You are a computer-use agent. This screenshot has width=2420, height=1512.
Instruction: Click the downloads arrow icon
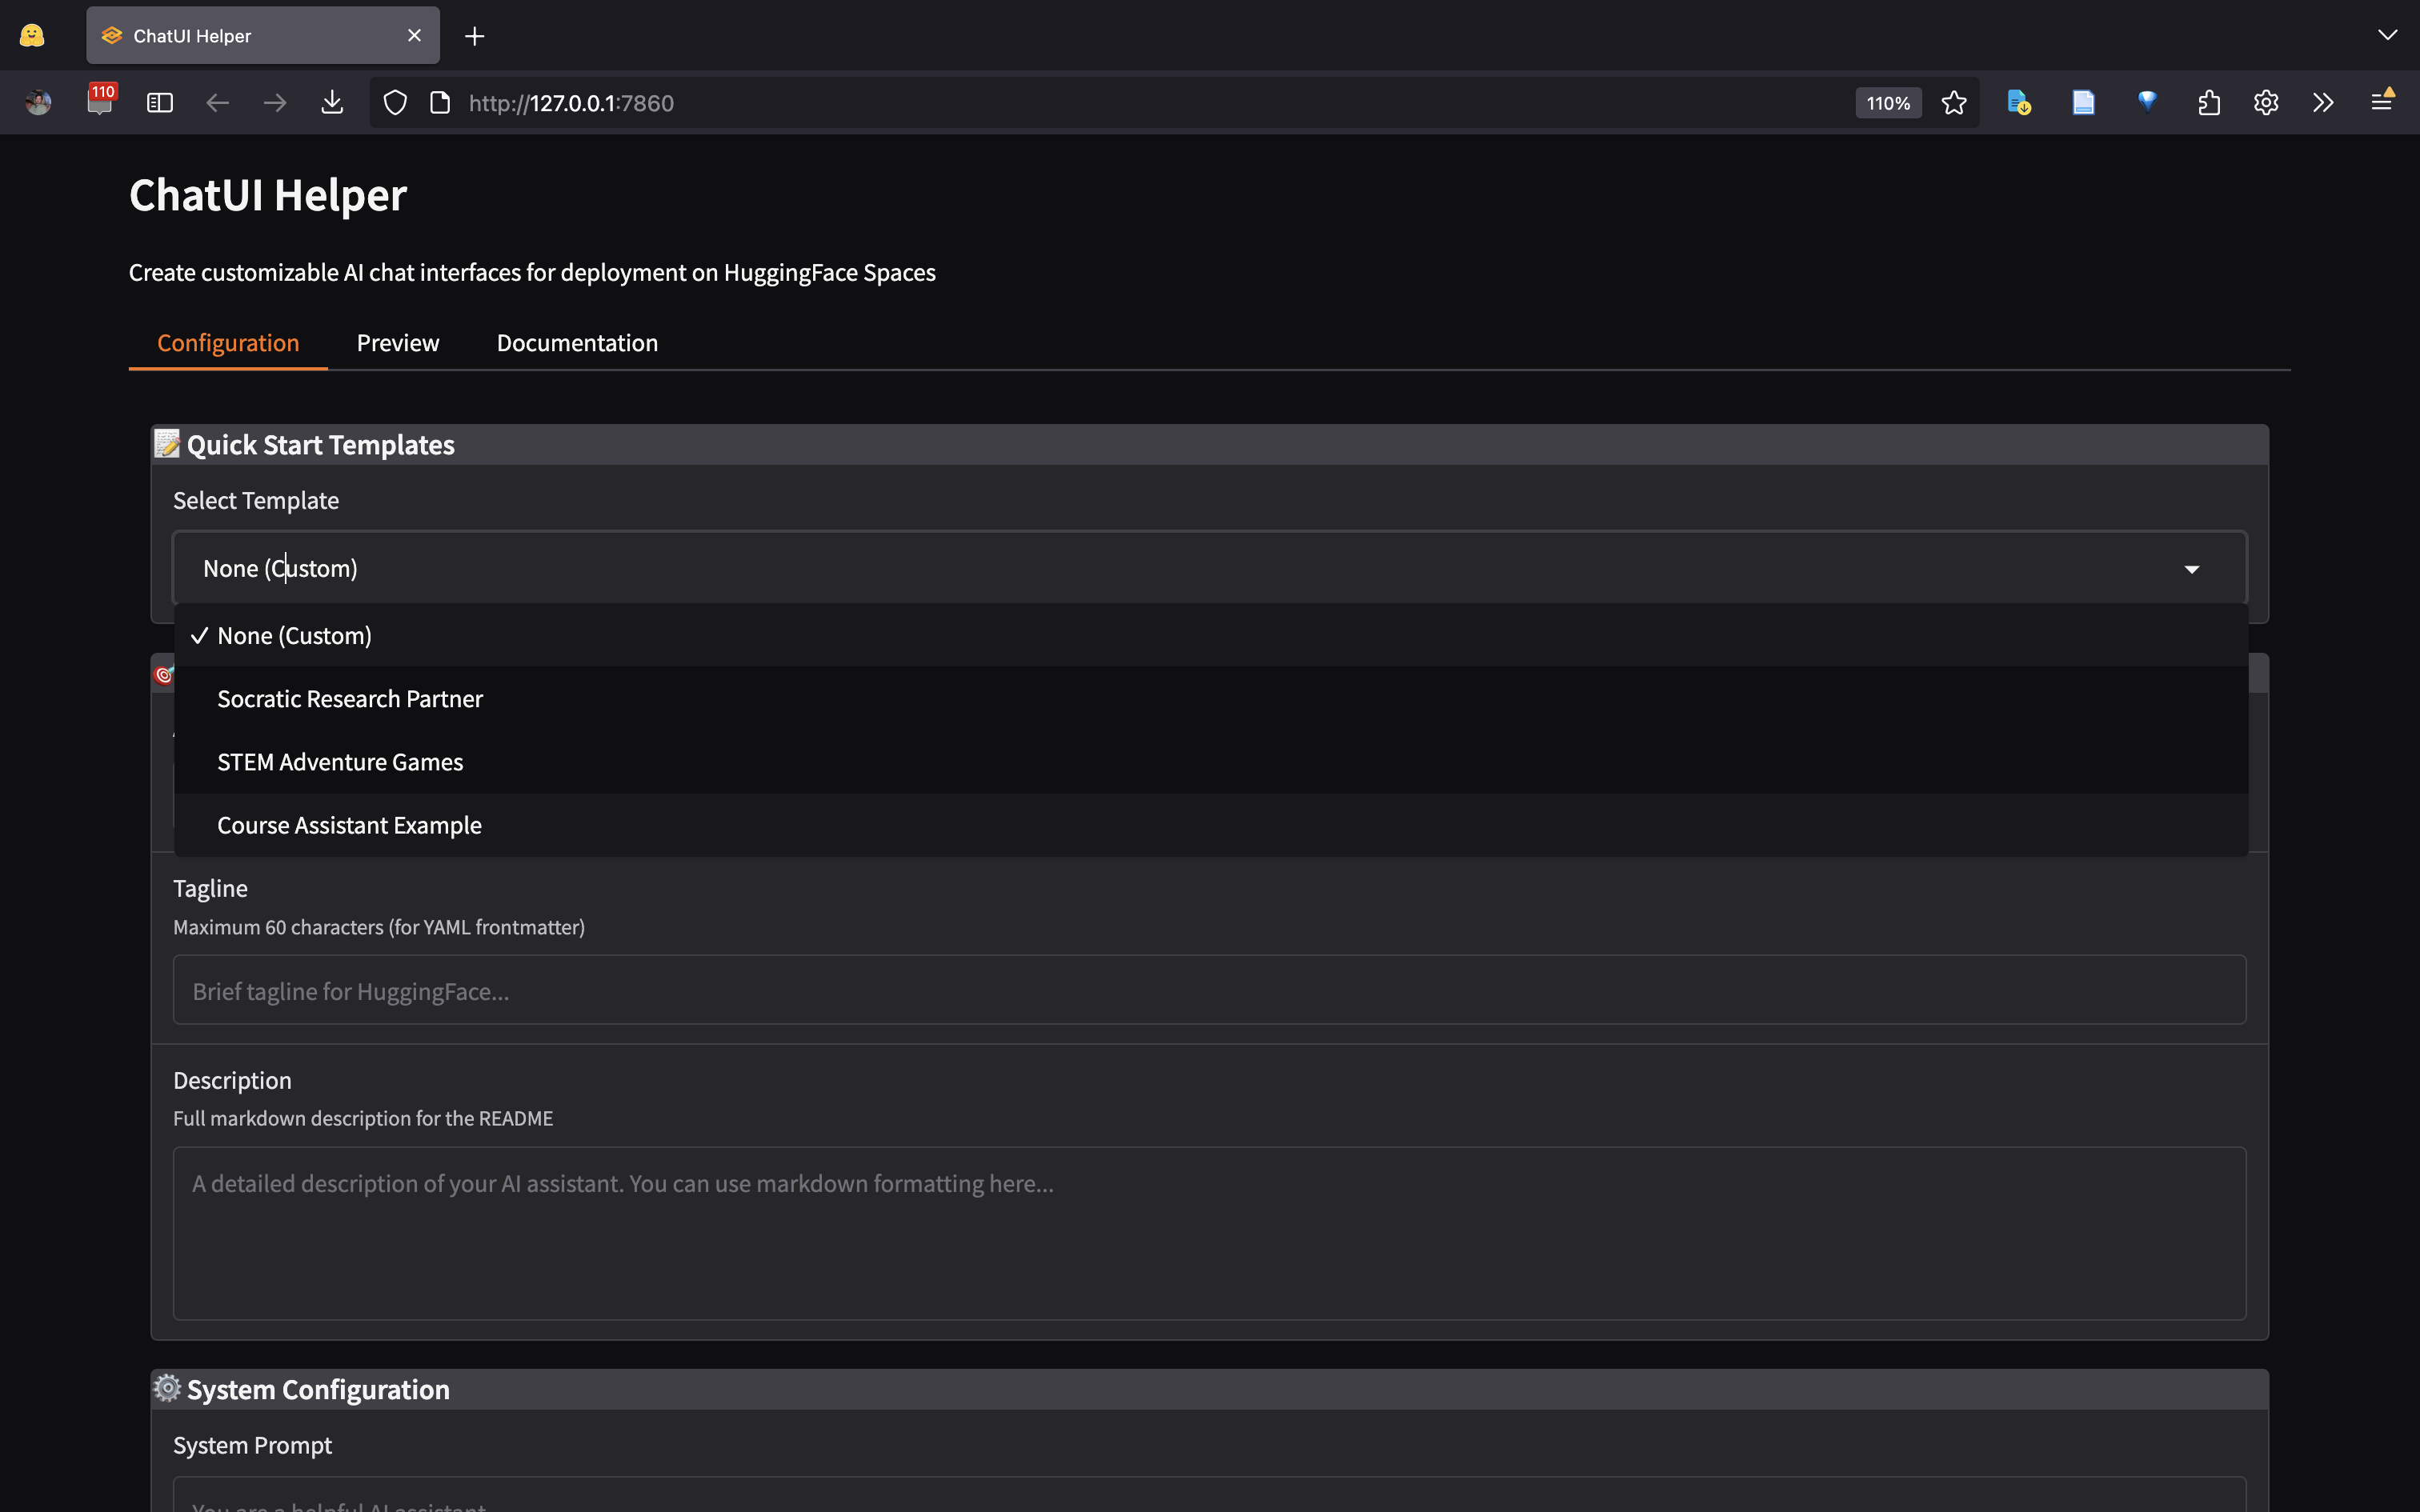pos(332,103)
